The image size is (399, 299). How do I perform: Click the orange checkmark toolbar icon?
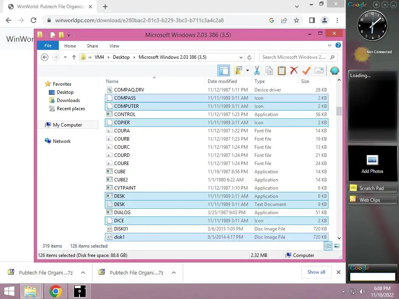click(306, 70)
